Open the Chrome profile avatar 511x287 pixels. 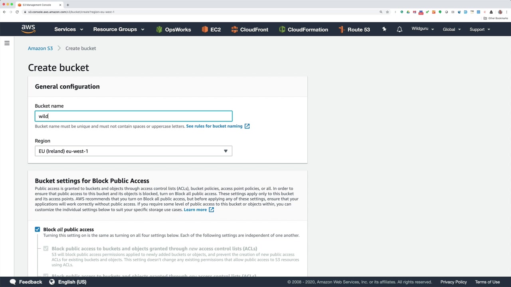(x=500, y=12)
